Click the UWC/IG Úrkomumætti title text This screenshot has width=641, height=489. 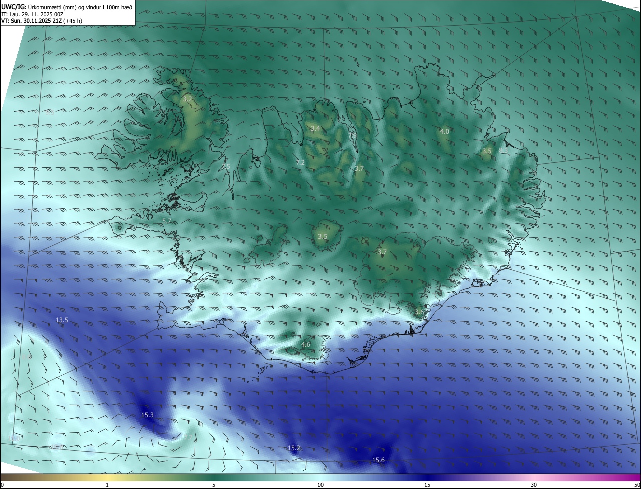[67, 7]
